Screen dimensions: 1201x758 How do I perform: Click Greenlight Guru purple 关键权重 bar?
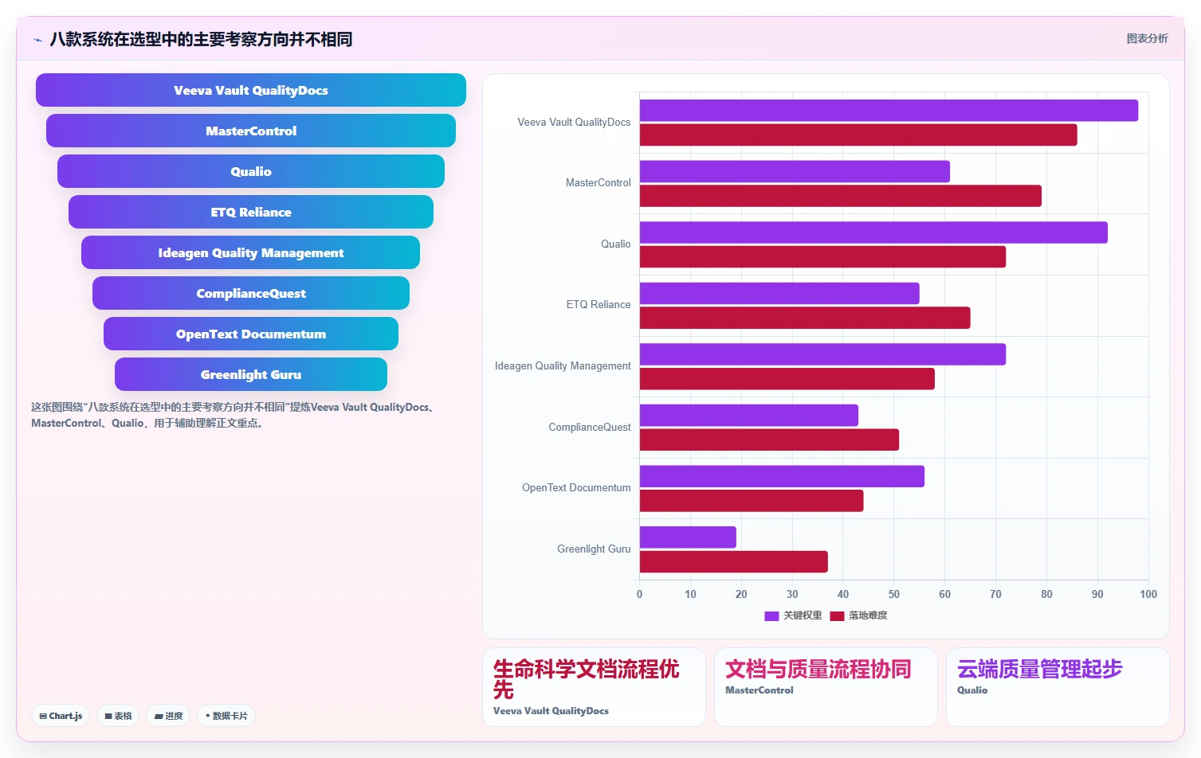pos(688,537)
